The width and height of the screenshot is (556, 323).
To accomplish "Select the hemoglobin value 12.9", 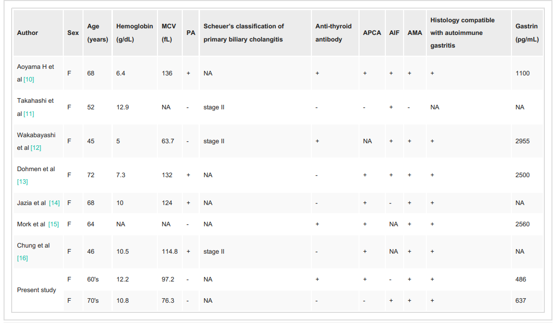I will click(123, 107).
